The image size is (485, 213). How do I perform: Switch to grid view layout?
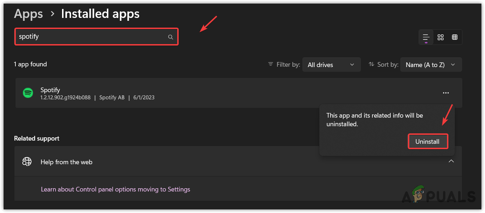[441, 37]
